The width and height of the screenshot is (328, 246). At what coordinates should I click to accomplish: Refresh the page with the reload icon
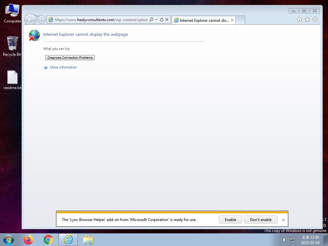click(162, 20)
